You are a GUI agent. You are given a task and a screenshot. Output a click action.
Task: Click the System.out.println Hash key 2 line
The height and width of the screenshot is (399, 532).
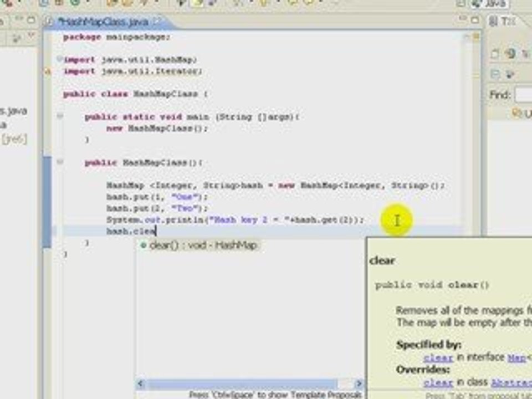[x=235, y=220]
